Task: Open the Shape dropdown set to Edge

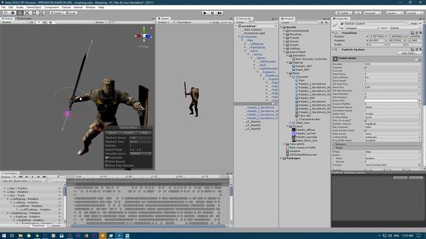Action: coord(392,152)
